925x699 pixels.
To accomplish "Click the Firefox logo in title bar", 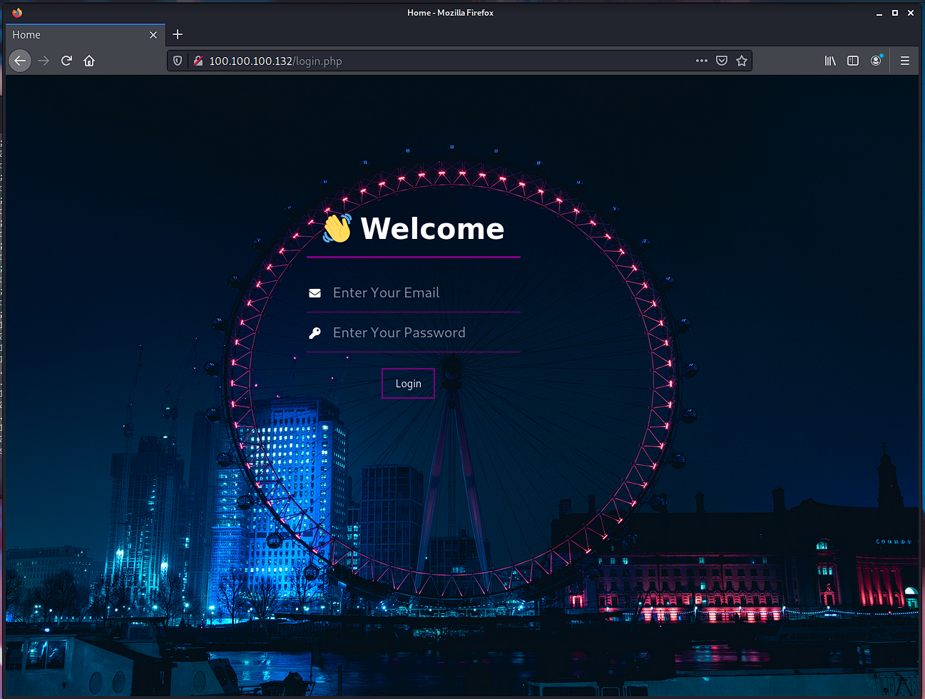I will tap(17, 12).
